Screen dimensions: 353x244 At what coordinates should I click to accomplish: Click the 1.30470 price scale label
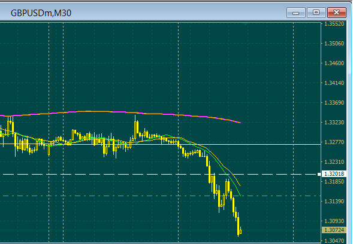(334, 241)
